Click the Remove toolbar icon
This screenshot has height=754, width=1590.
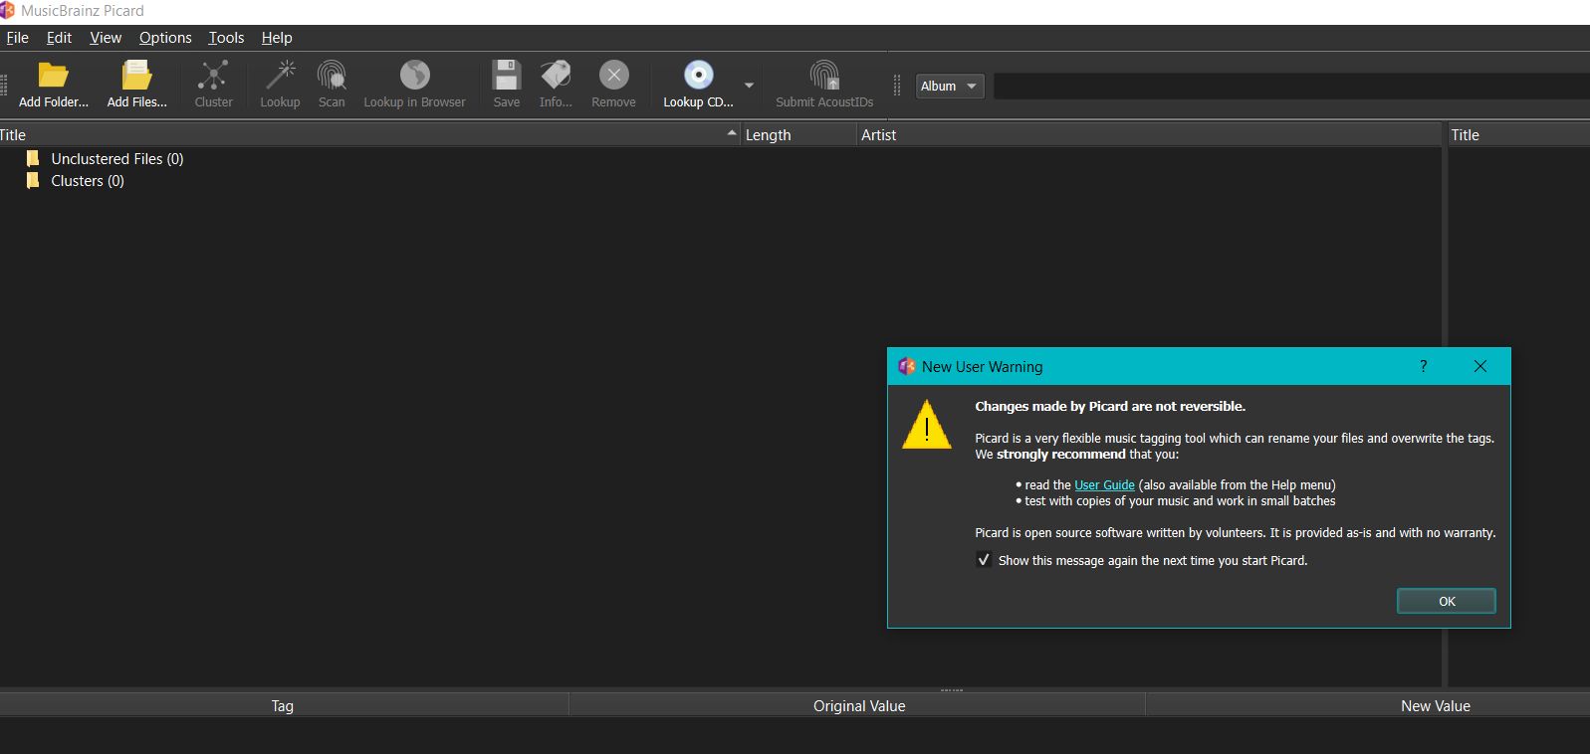click(x=613, y=76)
